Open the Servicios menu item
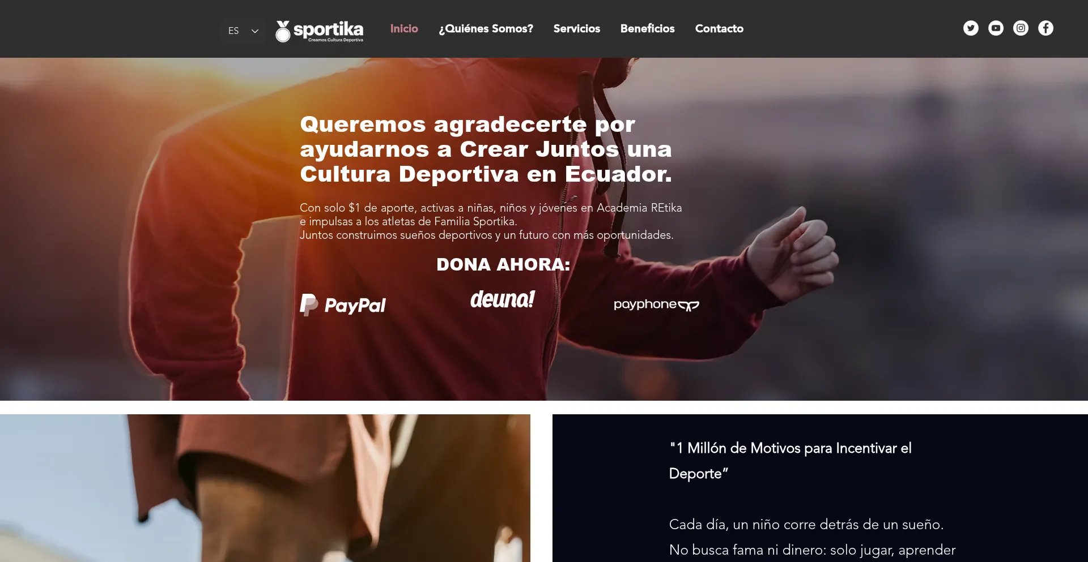The height and width of the screenshot is (562, 1088). pos(576,28)
